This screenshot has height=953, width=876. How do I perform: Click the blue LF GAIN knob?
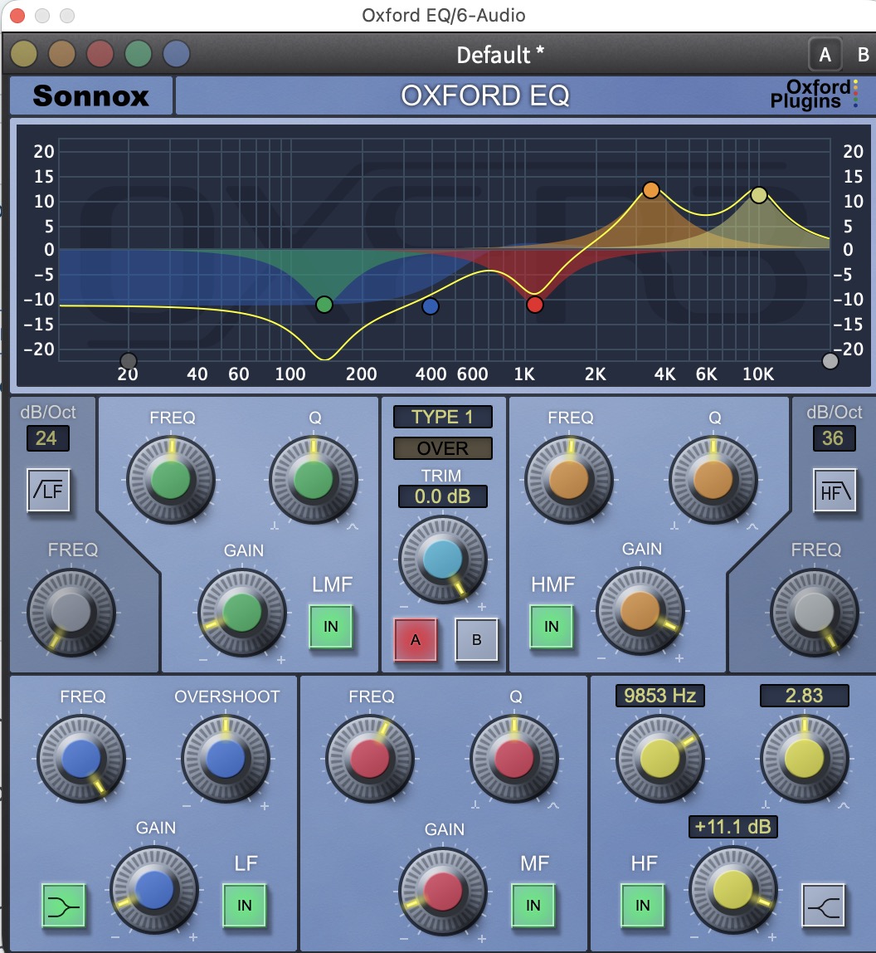point(154,890)
